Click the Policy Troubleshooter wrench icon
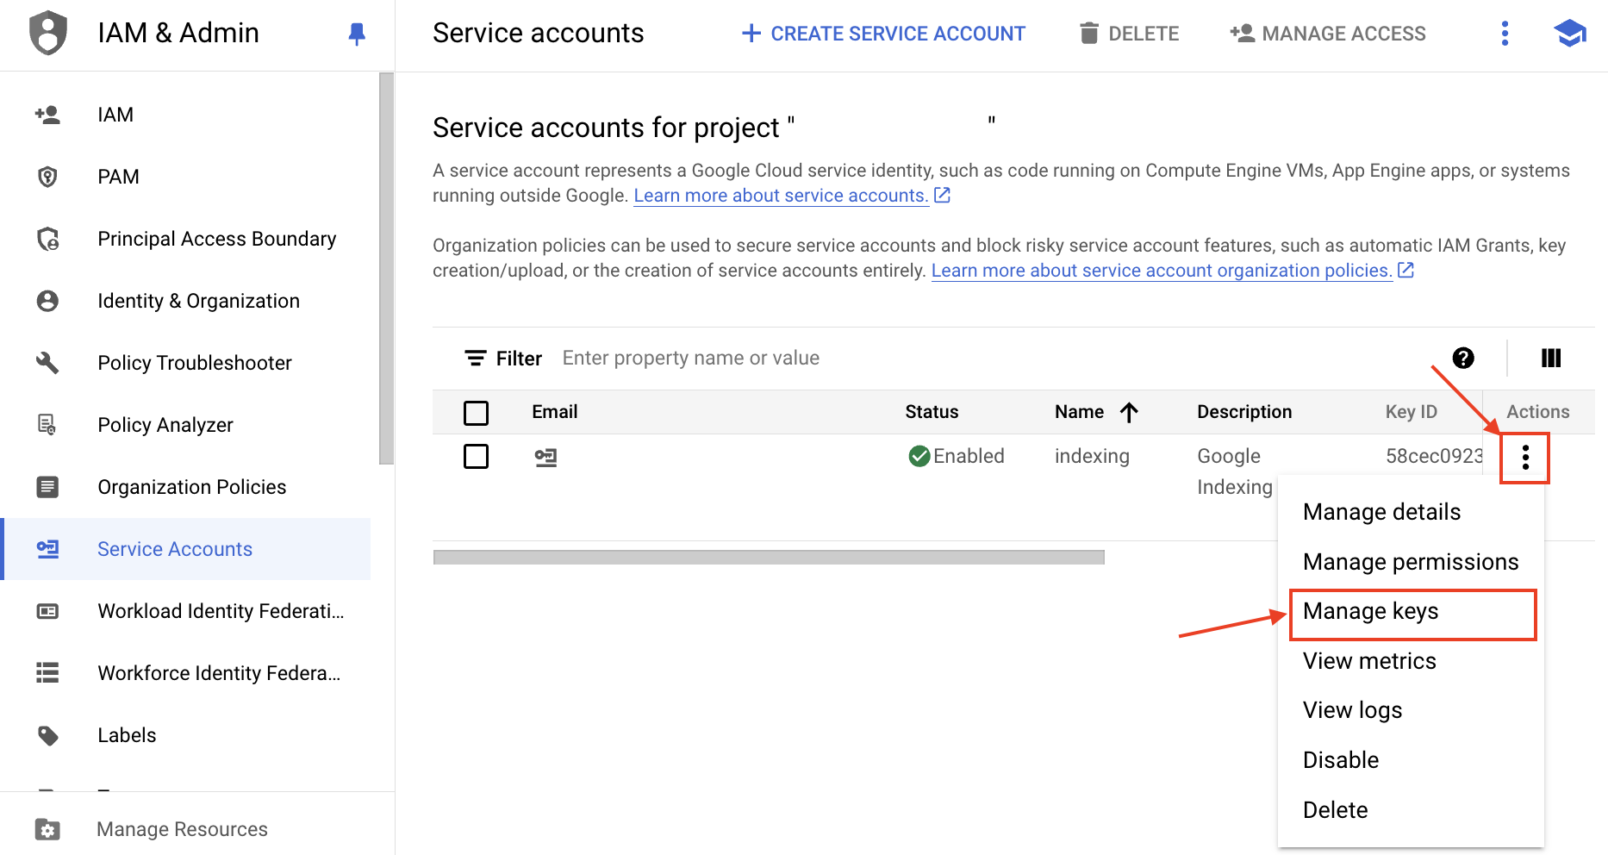This screenshot has width=1608, height=855. point(47,363)
